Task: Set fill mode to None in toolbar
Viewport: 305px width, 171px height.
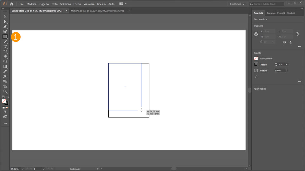Action: pyautogui.click(x=7, y=108)
